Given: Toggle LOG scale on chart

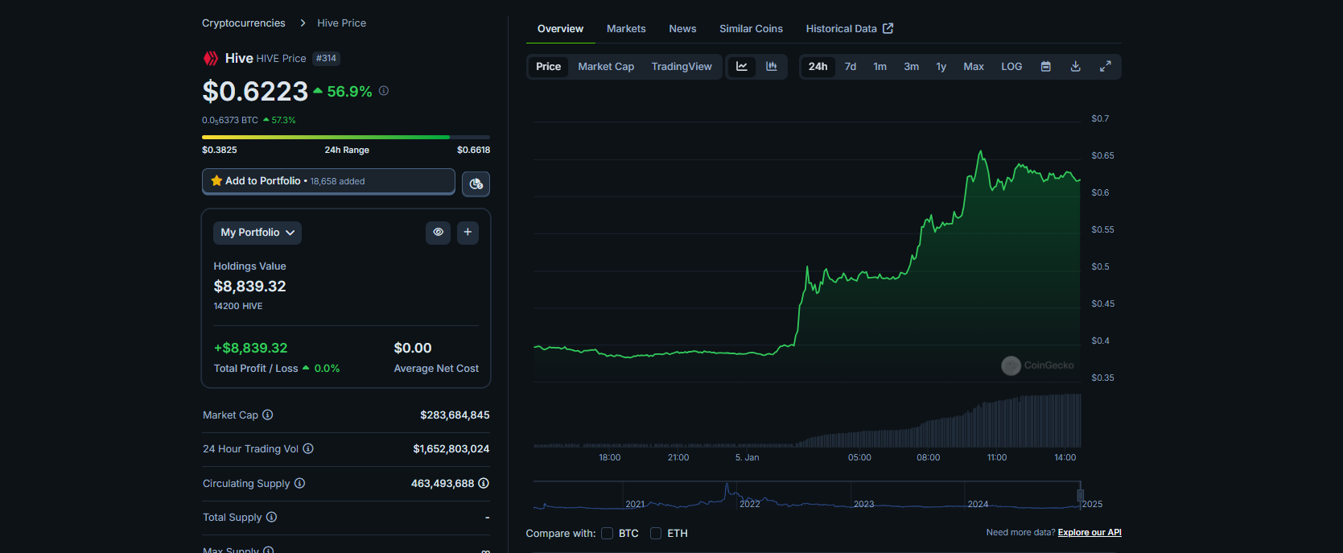Looking at the screenshot, I should (x=1011, y=66).
